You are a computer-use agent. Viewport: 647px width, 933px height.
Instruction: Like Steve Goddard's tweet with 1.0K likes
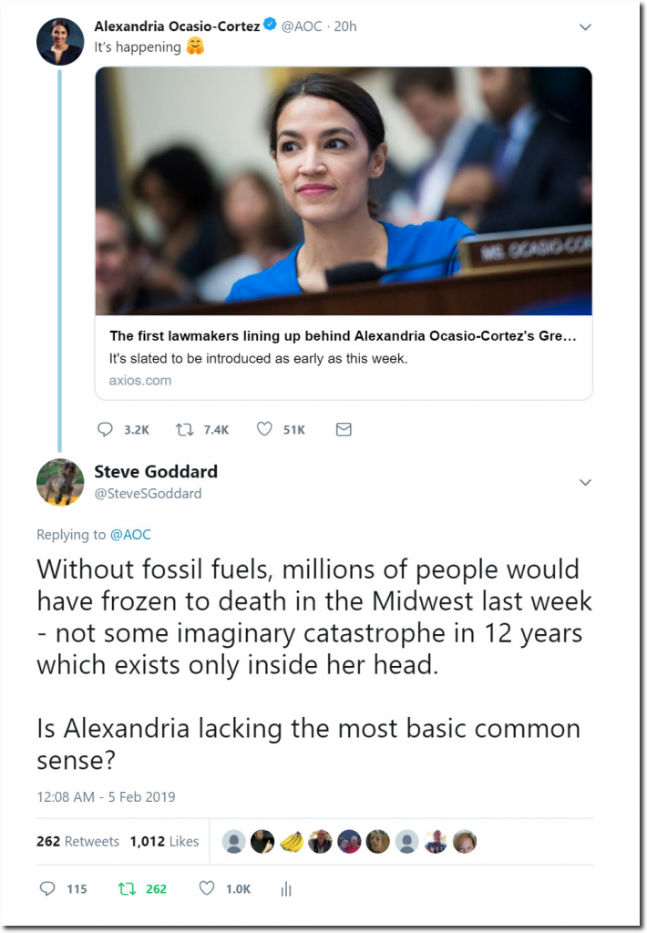click(x=207, y=888)
